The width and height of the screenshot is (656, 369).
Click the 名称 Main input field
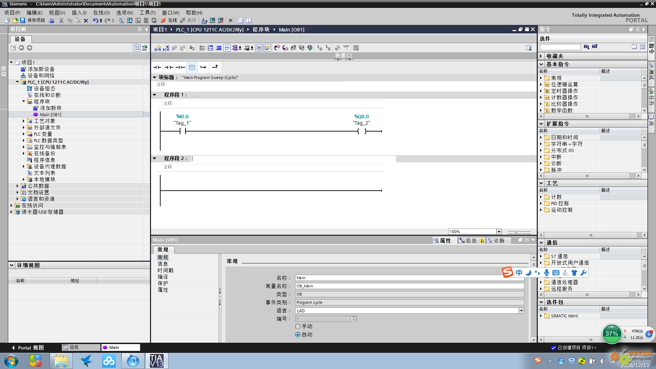click(409, 278)
